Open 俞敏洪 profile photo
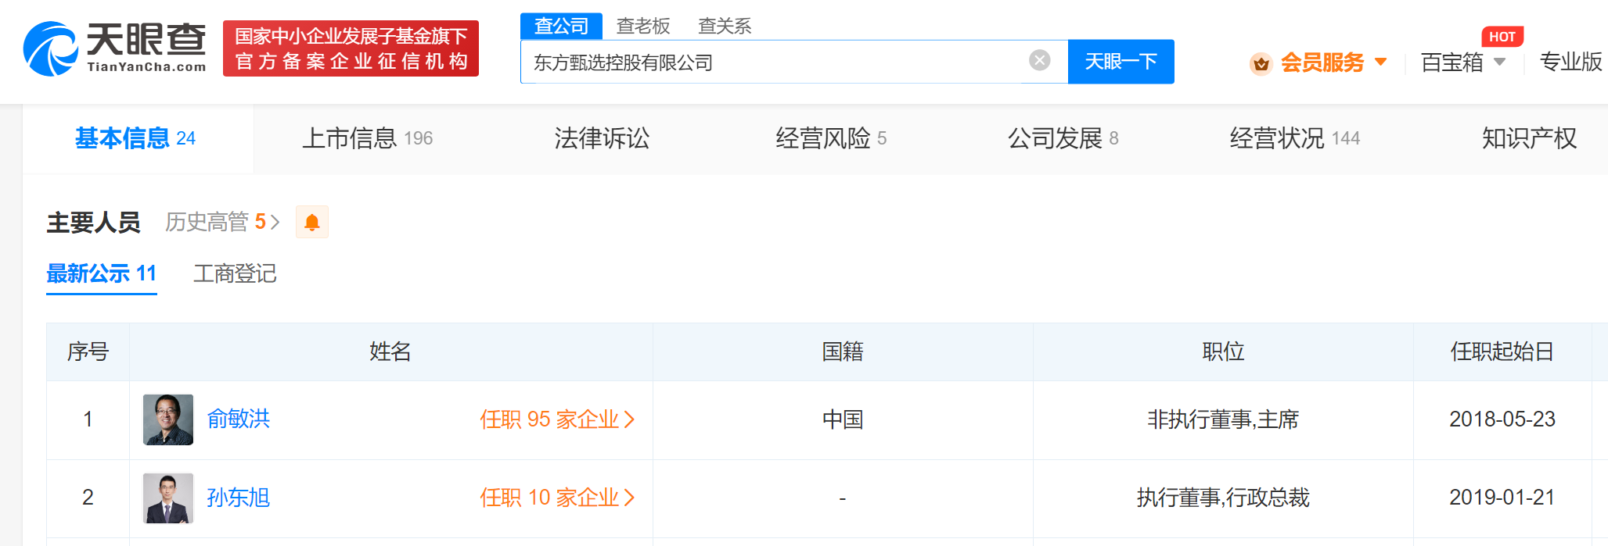 tap(167, 419)
